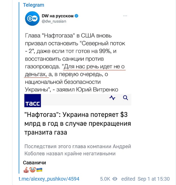The image size is (176, 185).
Task: Click the TASS activity pulse icon
Action: click(112, 98)
